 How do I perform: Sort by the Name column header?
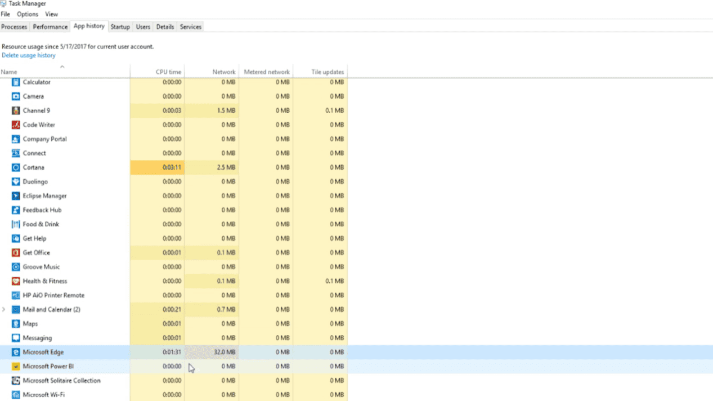point(9,72)
